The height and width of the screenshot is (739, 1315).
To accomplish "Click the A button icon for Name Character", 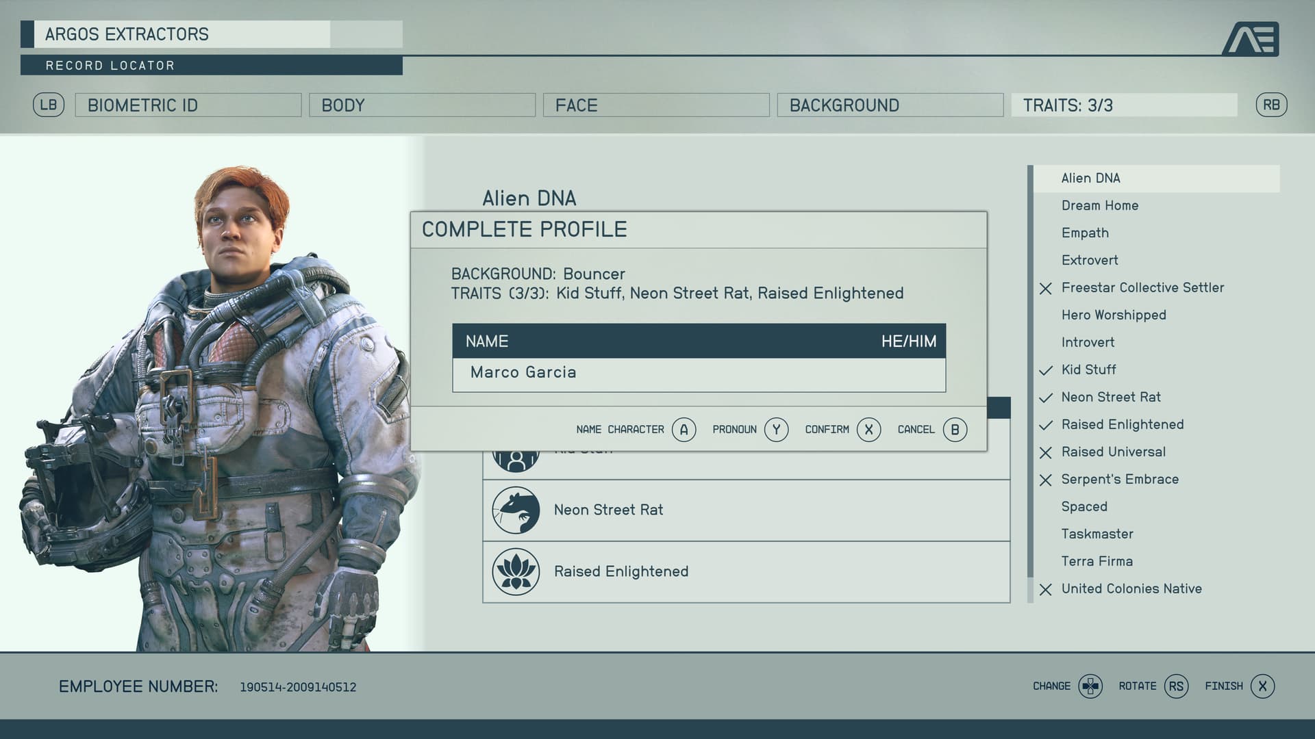I will (x=684, y=430).
